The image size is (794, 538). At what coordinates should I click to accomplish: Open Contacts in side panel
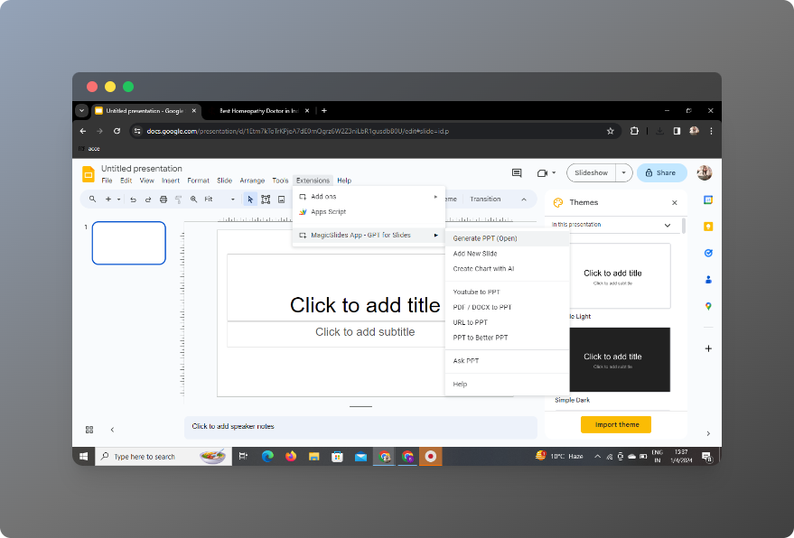pyautogui.click(x=708, y=279)
